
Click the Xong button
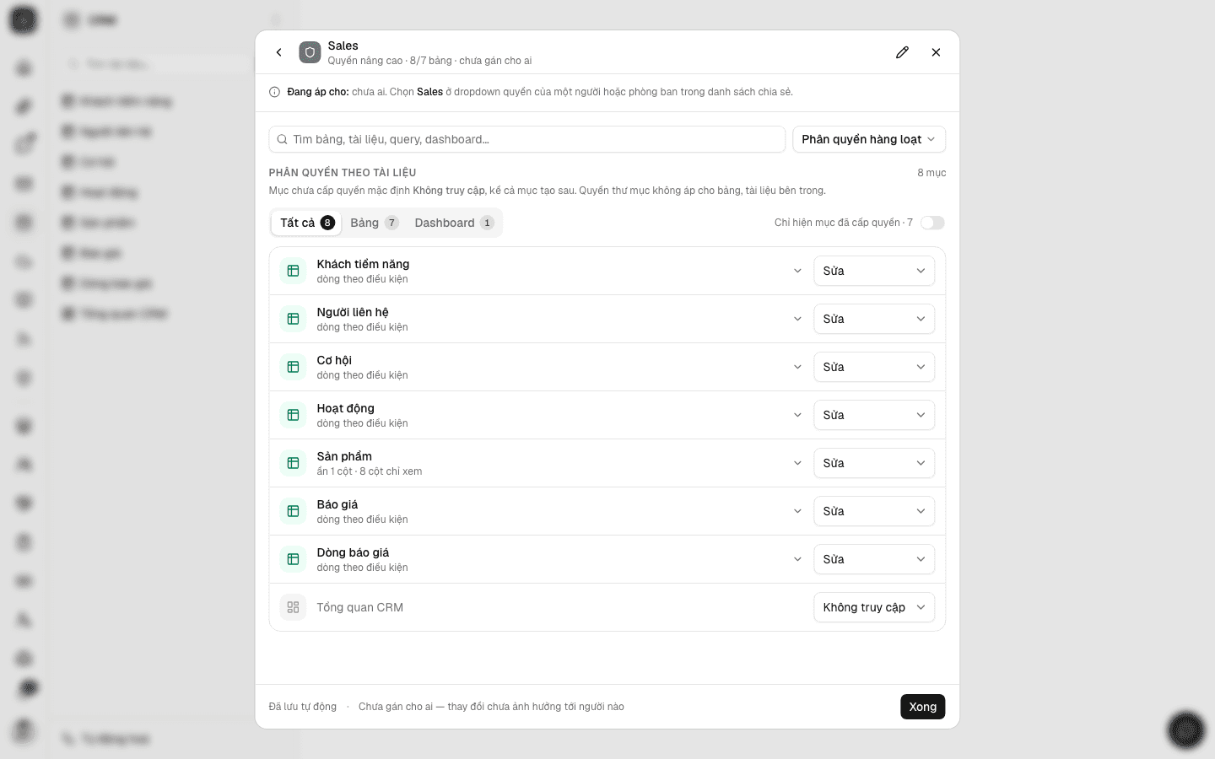922,707
